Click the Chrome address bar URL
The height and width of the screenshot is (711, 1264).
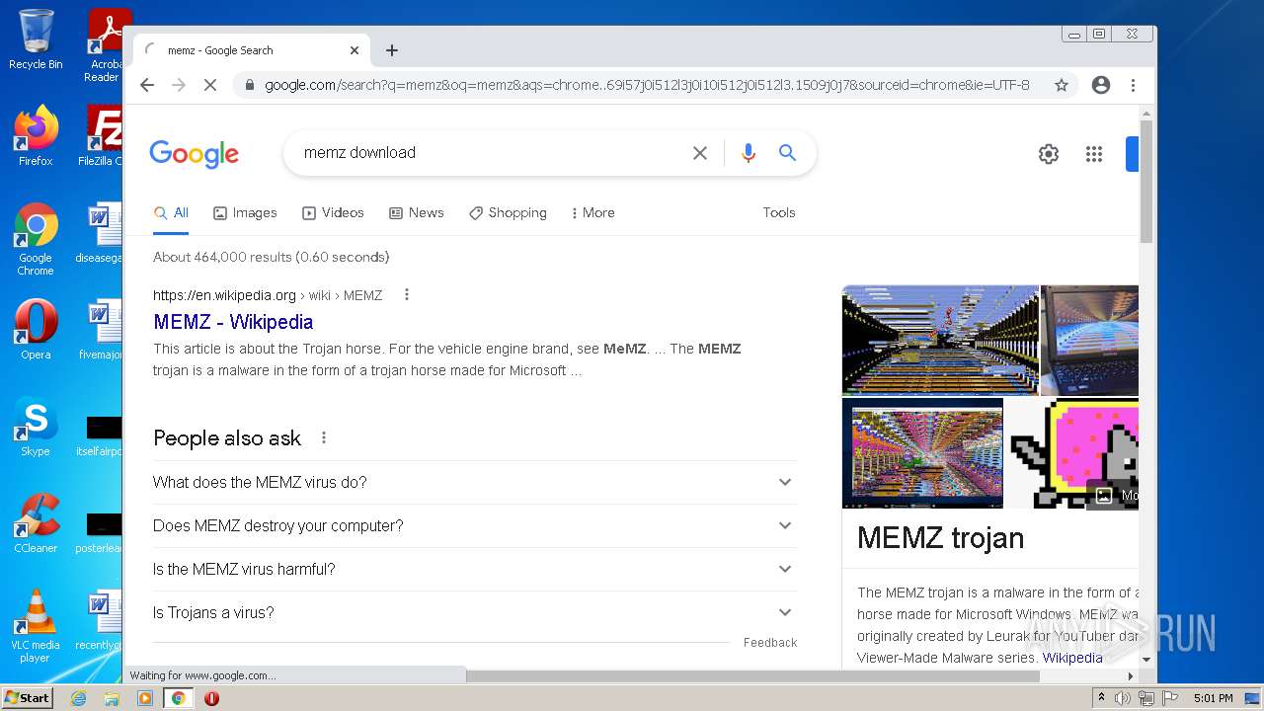647,85
